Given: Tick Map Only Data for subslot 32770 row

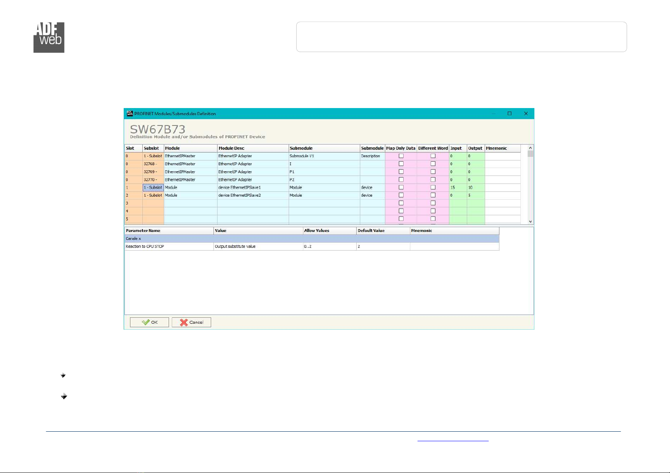Looking at the screenshot, I should [x=401, y=180].
